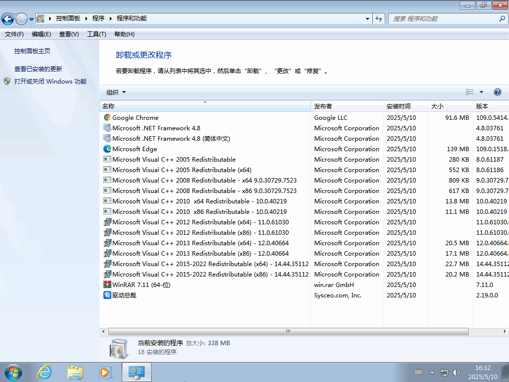
Task: Click the change view icon on the toolbar
Action: click(x=470, y=92)
